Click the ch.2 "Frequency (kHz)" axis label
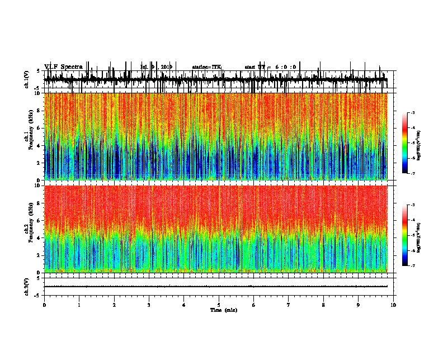Screen dimensions: 443x342 click(31, 222)
